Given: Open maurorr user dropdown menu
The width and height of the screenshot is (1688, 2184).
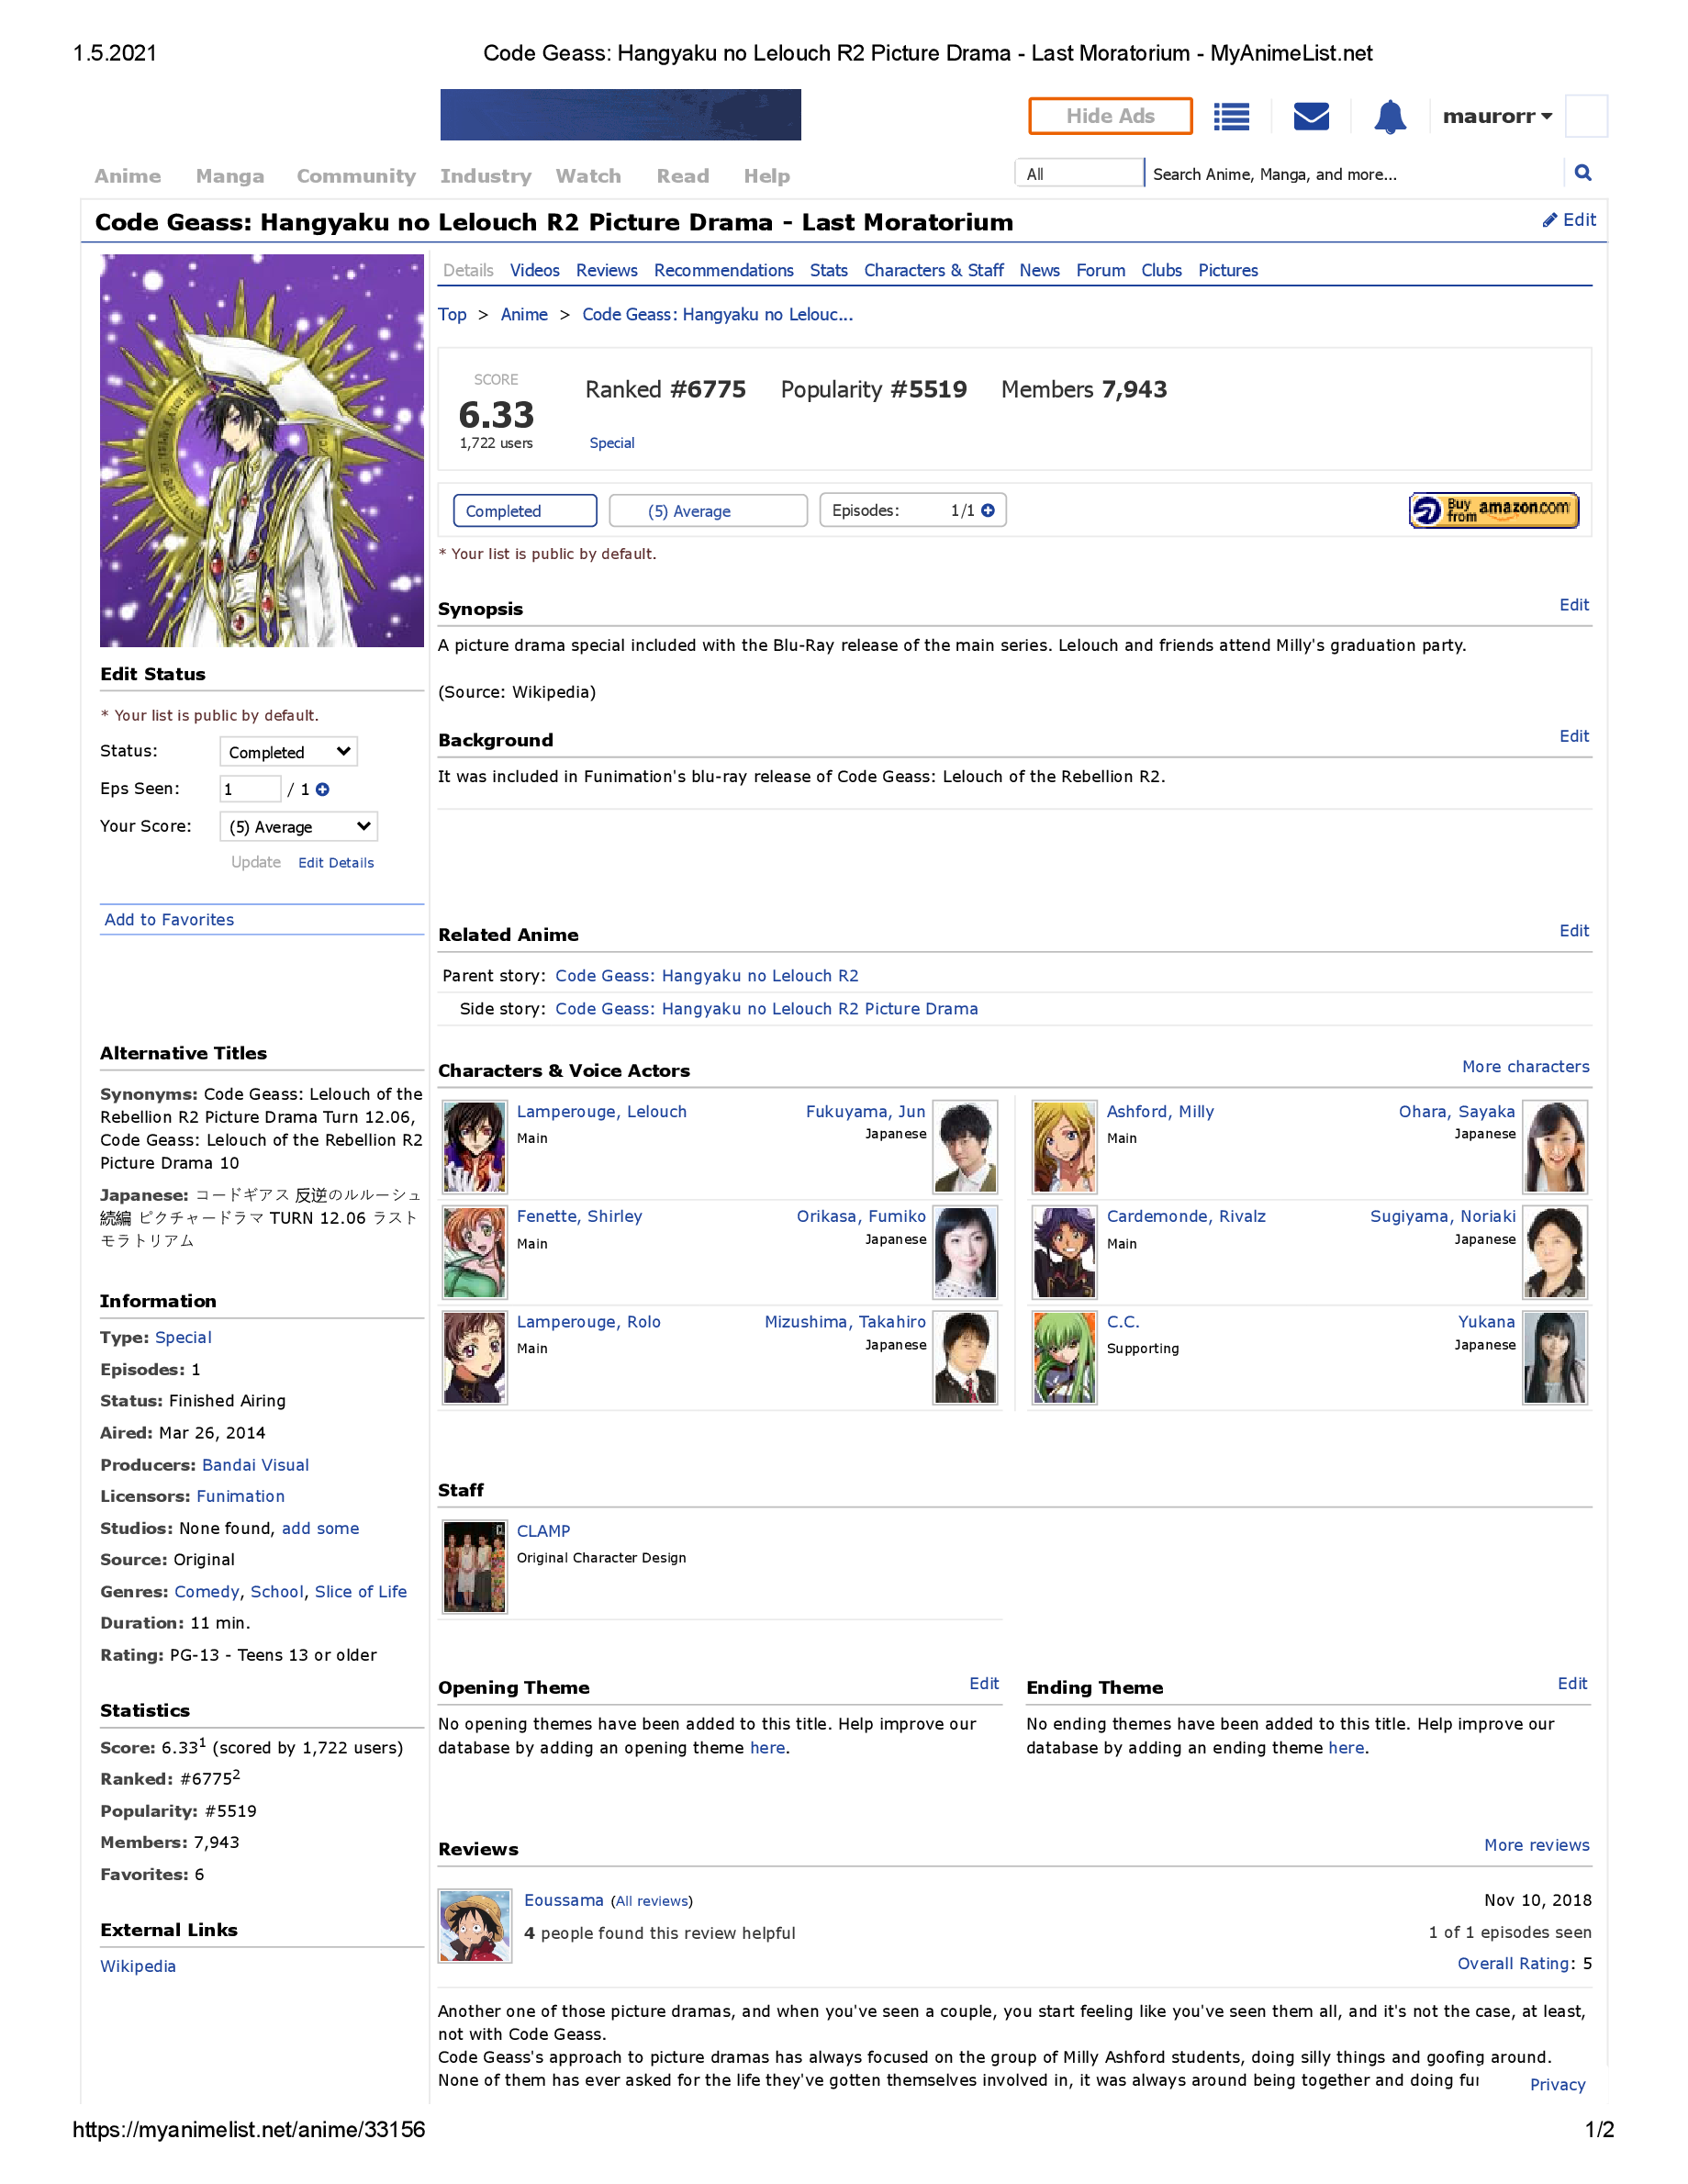Looking at the screenshot, I should (x=1497, y=116).
